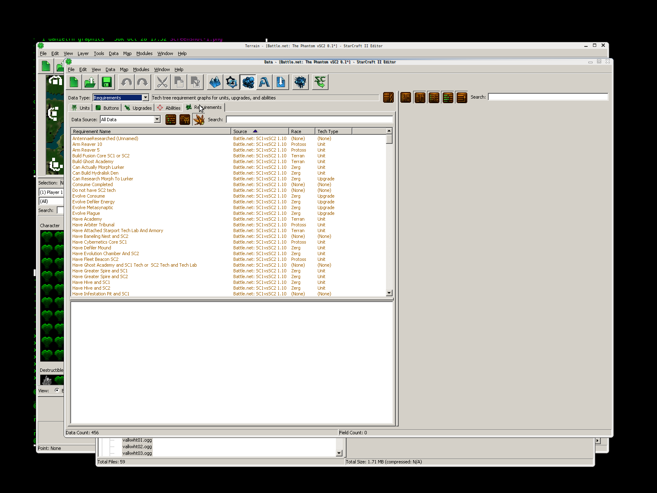Open the Terrain module mountain icon

215,83
